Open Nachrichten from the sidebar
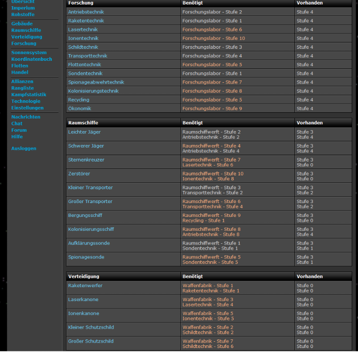The width and height of the screenshot is (358, 352). coord(26,117)
